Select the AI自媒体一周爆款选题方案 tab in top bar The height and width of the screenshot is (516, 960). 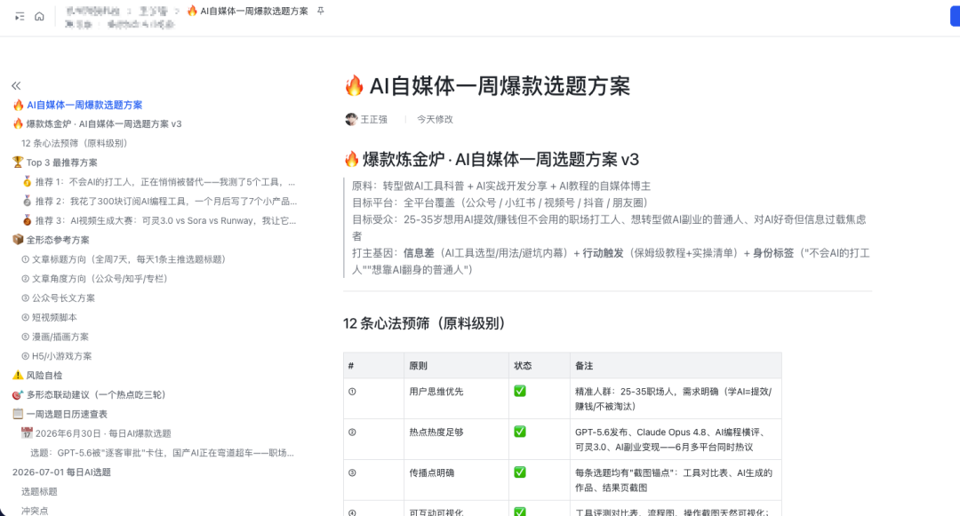click(247, 11)
